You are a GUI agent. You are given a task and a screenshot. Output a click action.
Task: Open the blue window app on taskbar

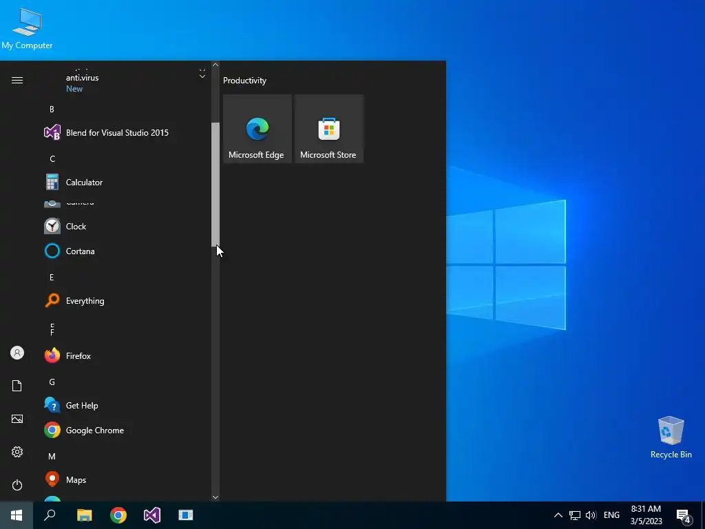[186, 515]
